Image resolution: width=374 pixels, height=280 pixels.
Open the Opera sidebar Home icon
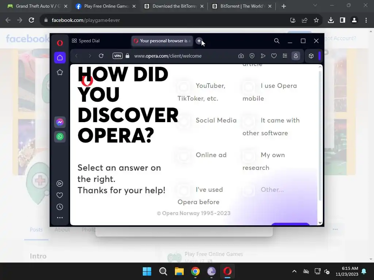tap(60, 58)
